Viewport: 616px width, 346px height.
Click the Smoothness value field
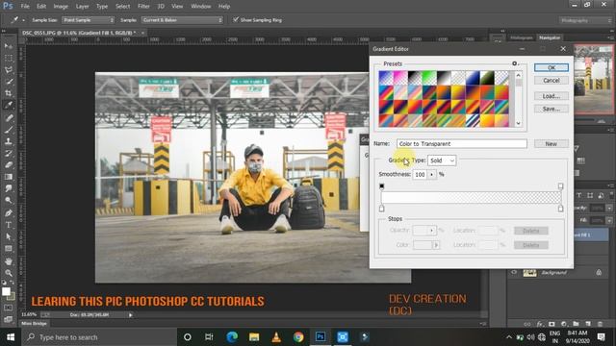tap(420, 174)
